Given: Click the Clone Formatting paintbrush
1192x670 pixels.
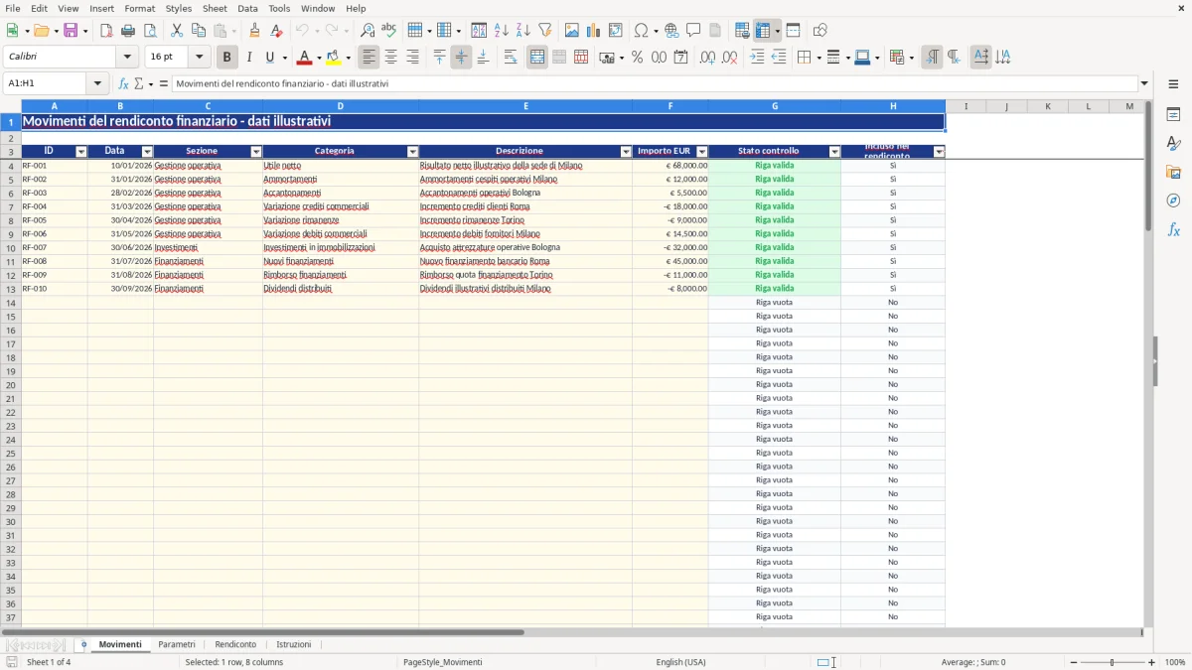Looking at the screenshot, I should tap(254, 31).
